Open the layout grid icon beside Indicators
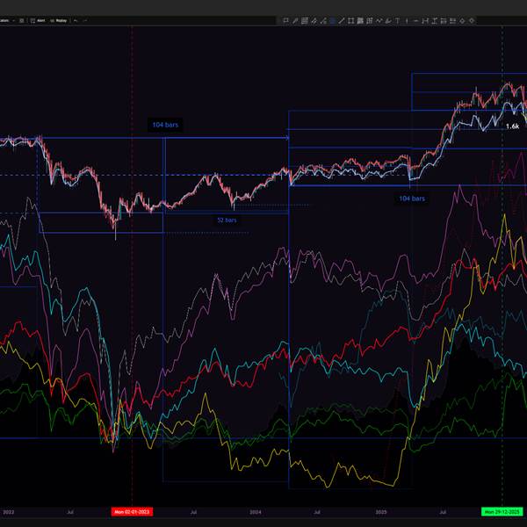527x527 pixels. tap(22, 20)
